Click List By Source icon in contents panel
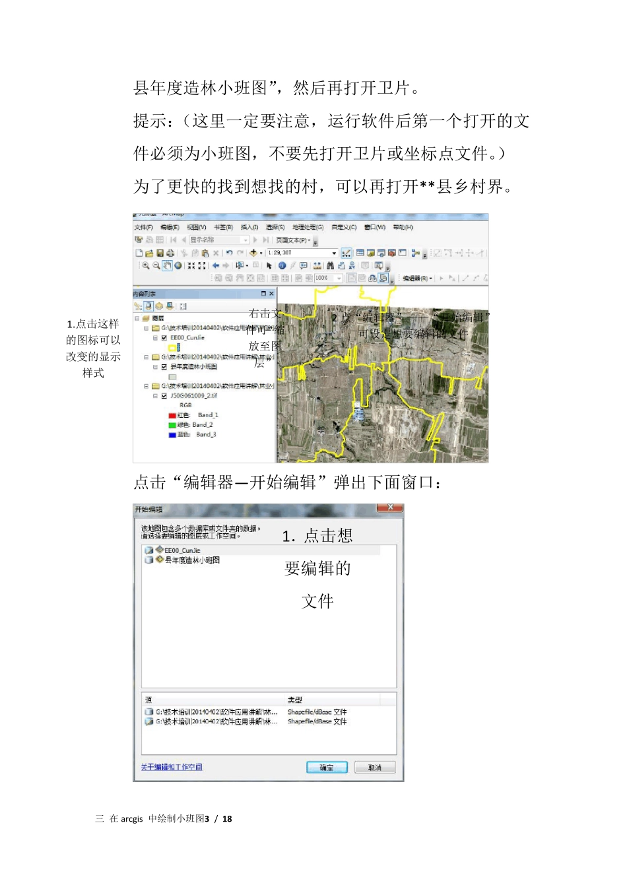The image size is (627, 887). click(x=148, y=306)
